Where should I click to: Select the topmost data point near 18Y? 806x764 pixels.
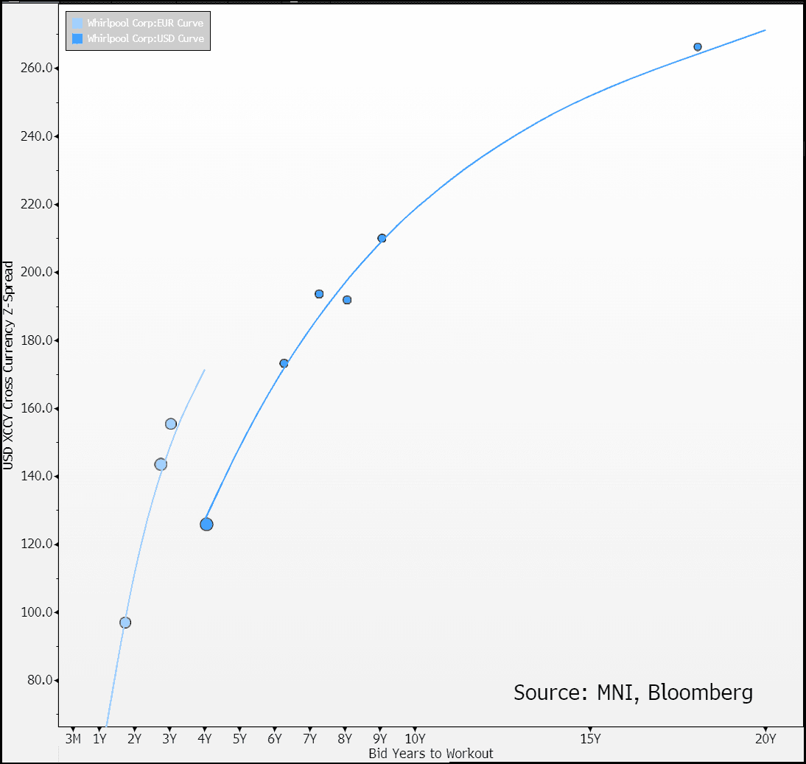pyautogui.click(x=696, y=46)
